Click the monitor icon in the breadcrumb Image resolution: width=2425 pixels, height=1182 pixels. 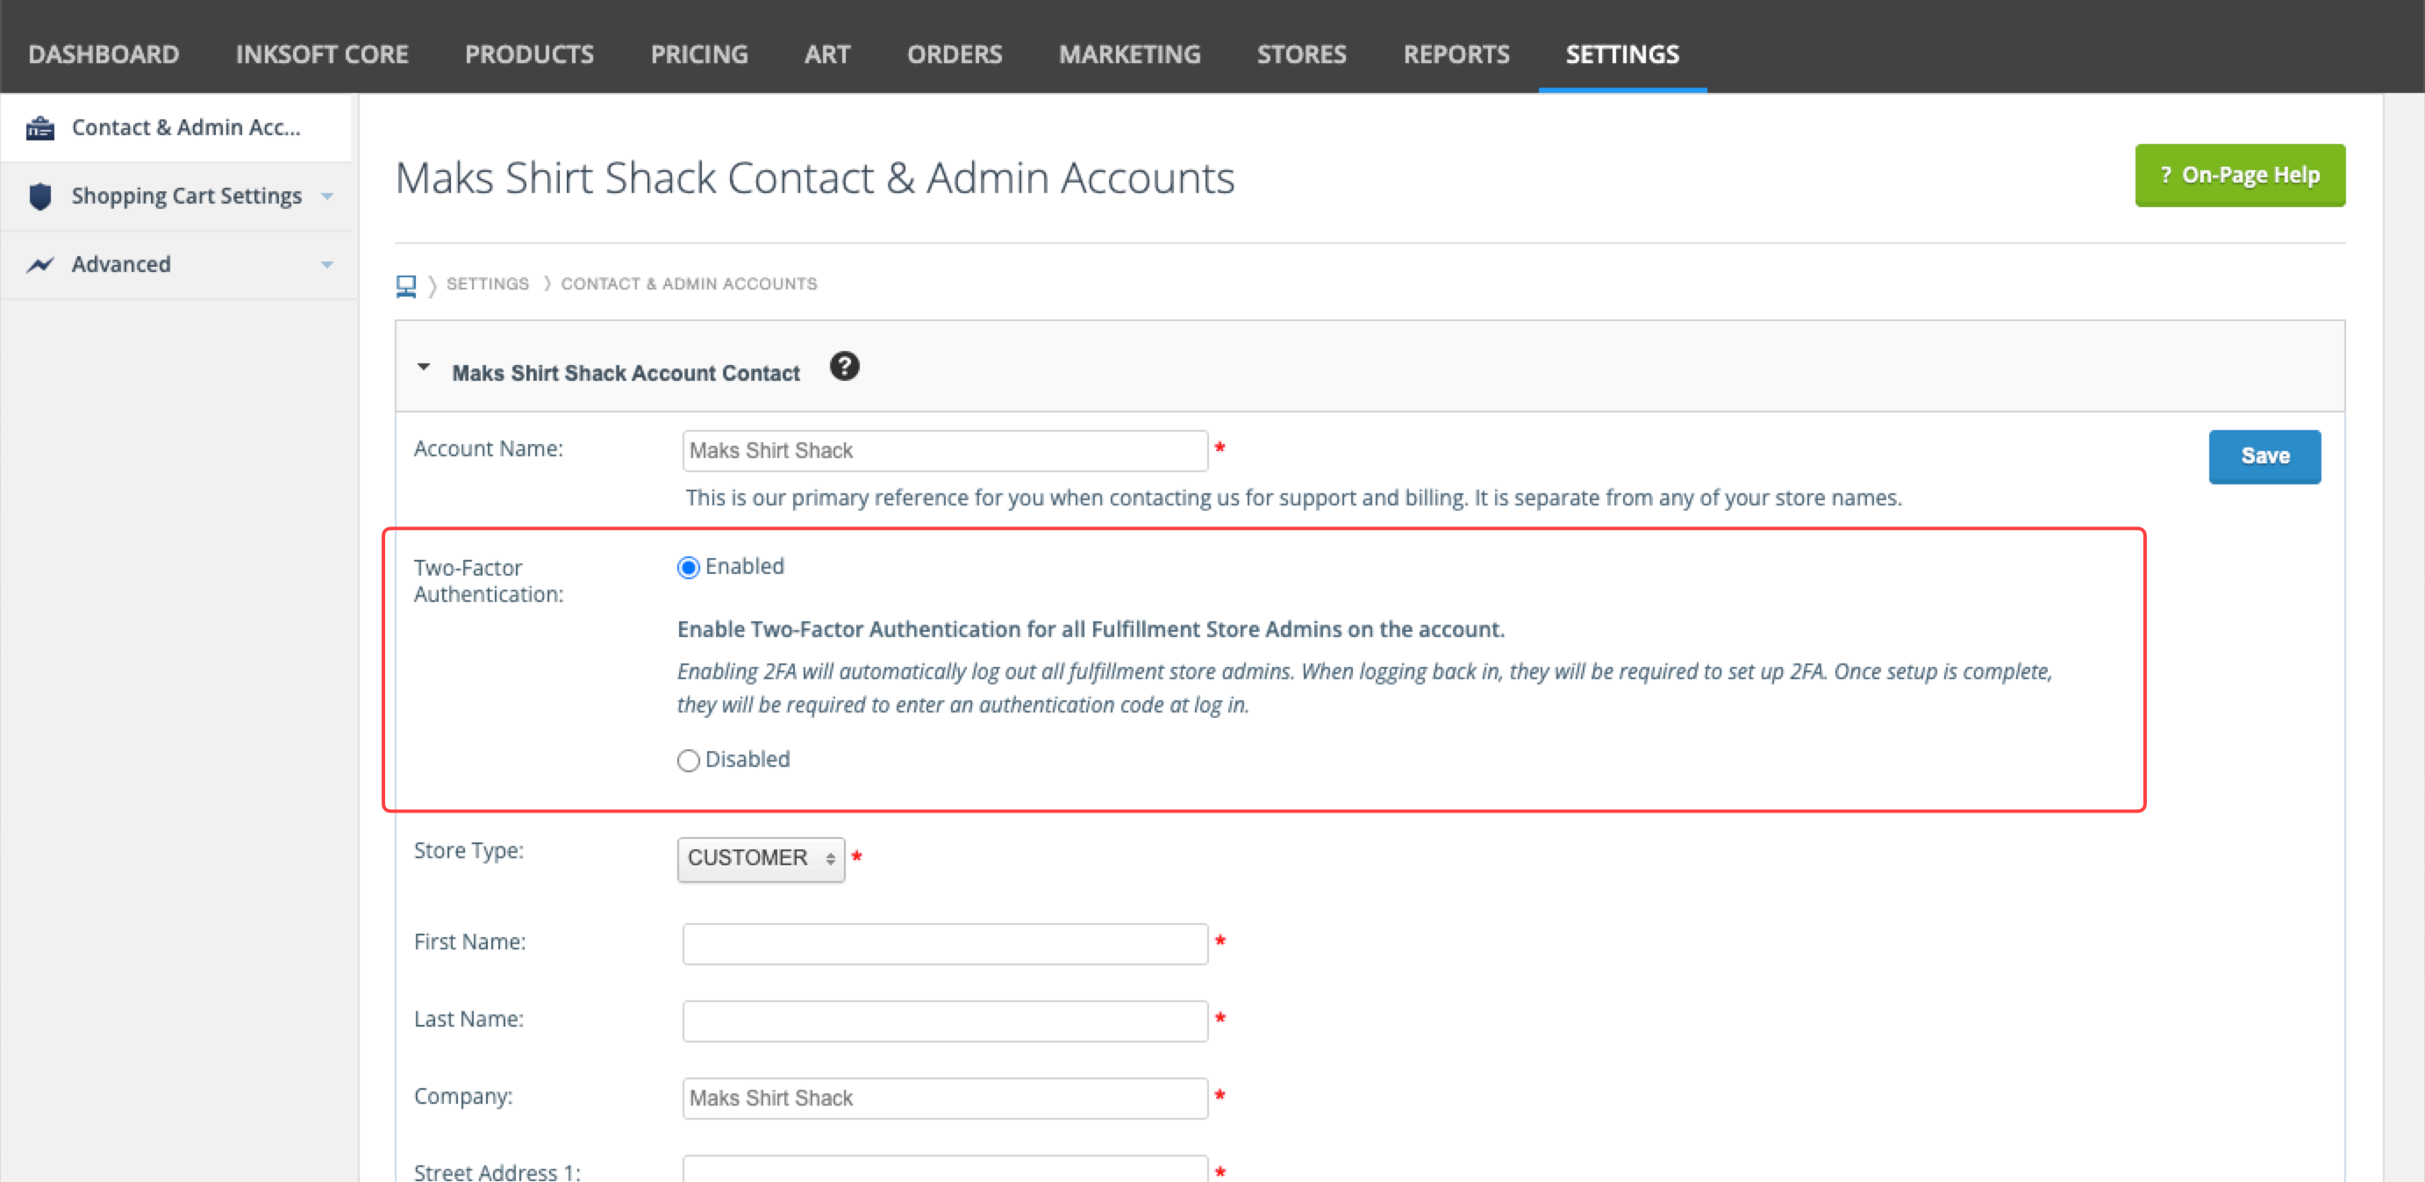[x=405, y=283]
